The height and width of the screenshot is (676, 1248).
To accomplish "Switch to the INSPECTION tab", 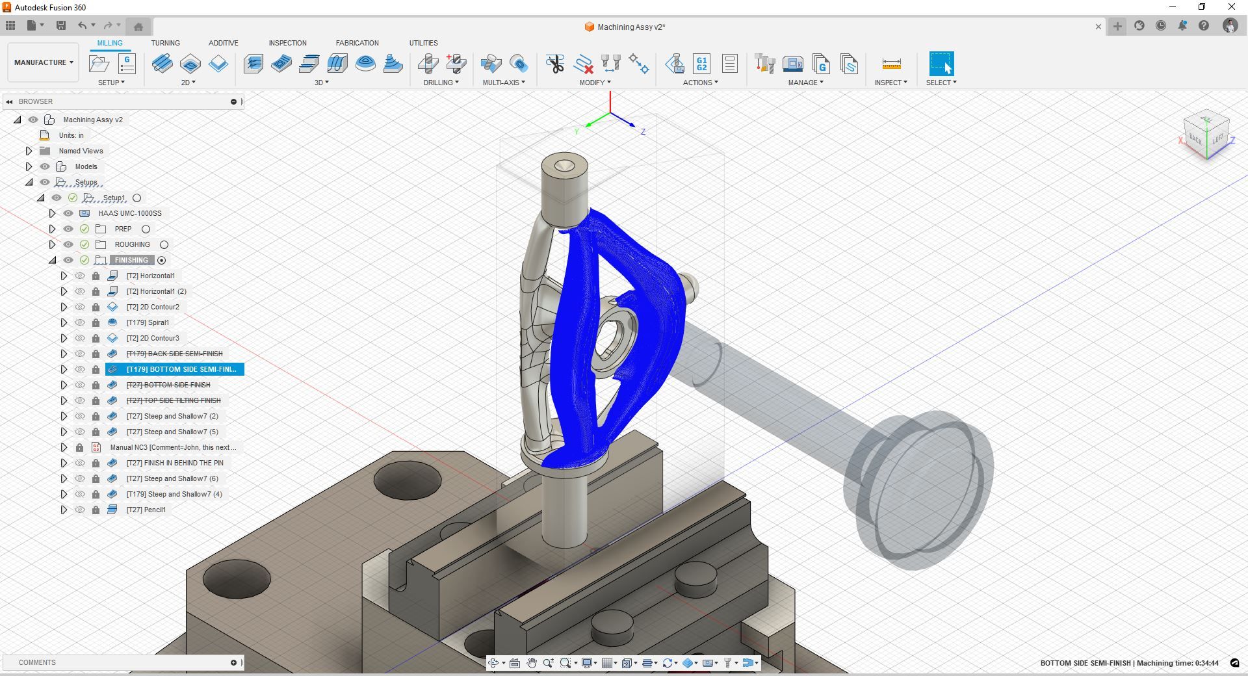I will pyautogui.click(x=287, y=43).
